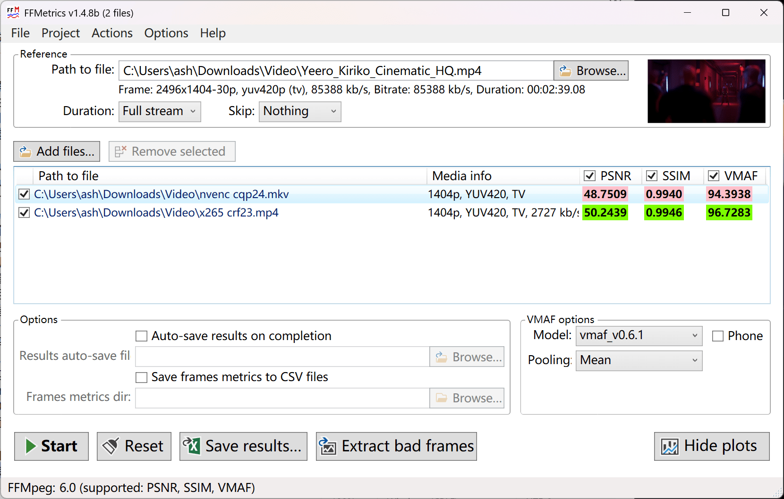Uncheck the nvenc cqp24.mkv file row
Viewport: 784px width, 499px height.
click(x=24, y=194)
